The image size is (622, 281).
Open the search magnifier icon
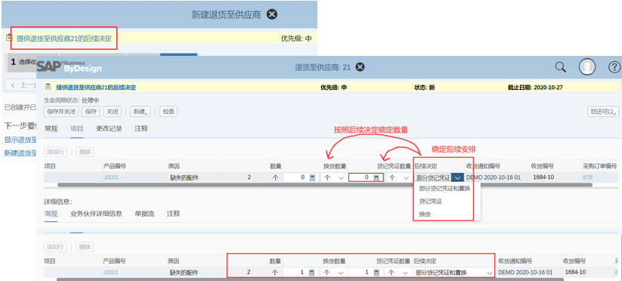(560, 67)
